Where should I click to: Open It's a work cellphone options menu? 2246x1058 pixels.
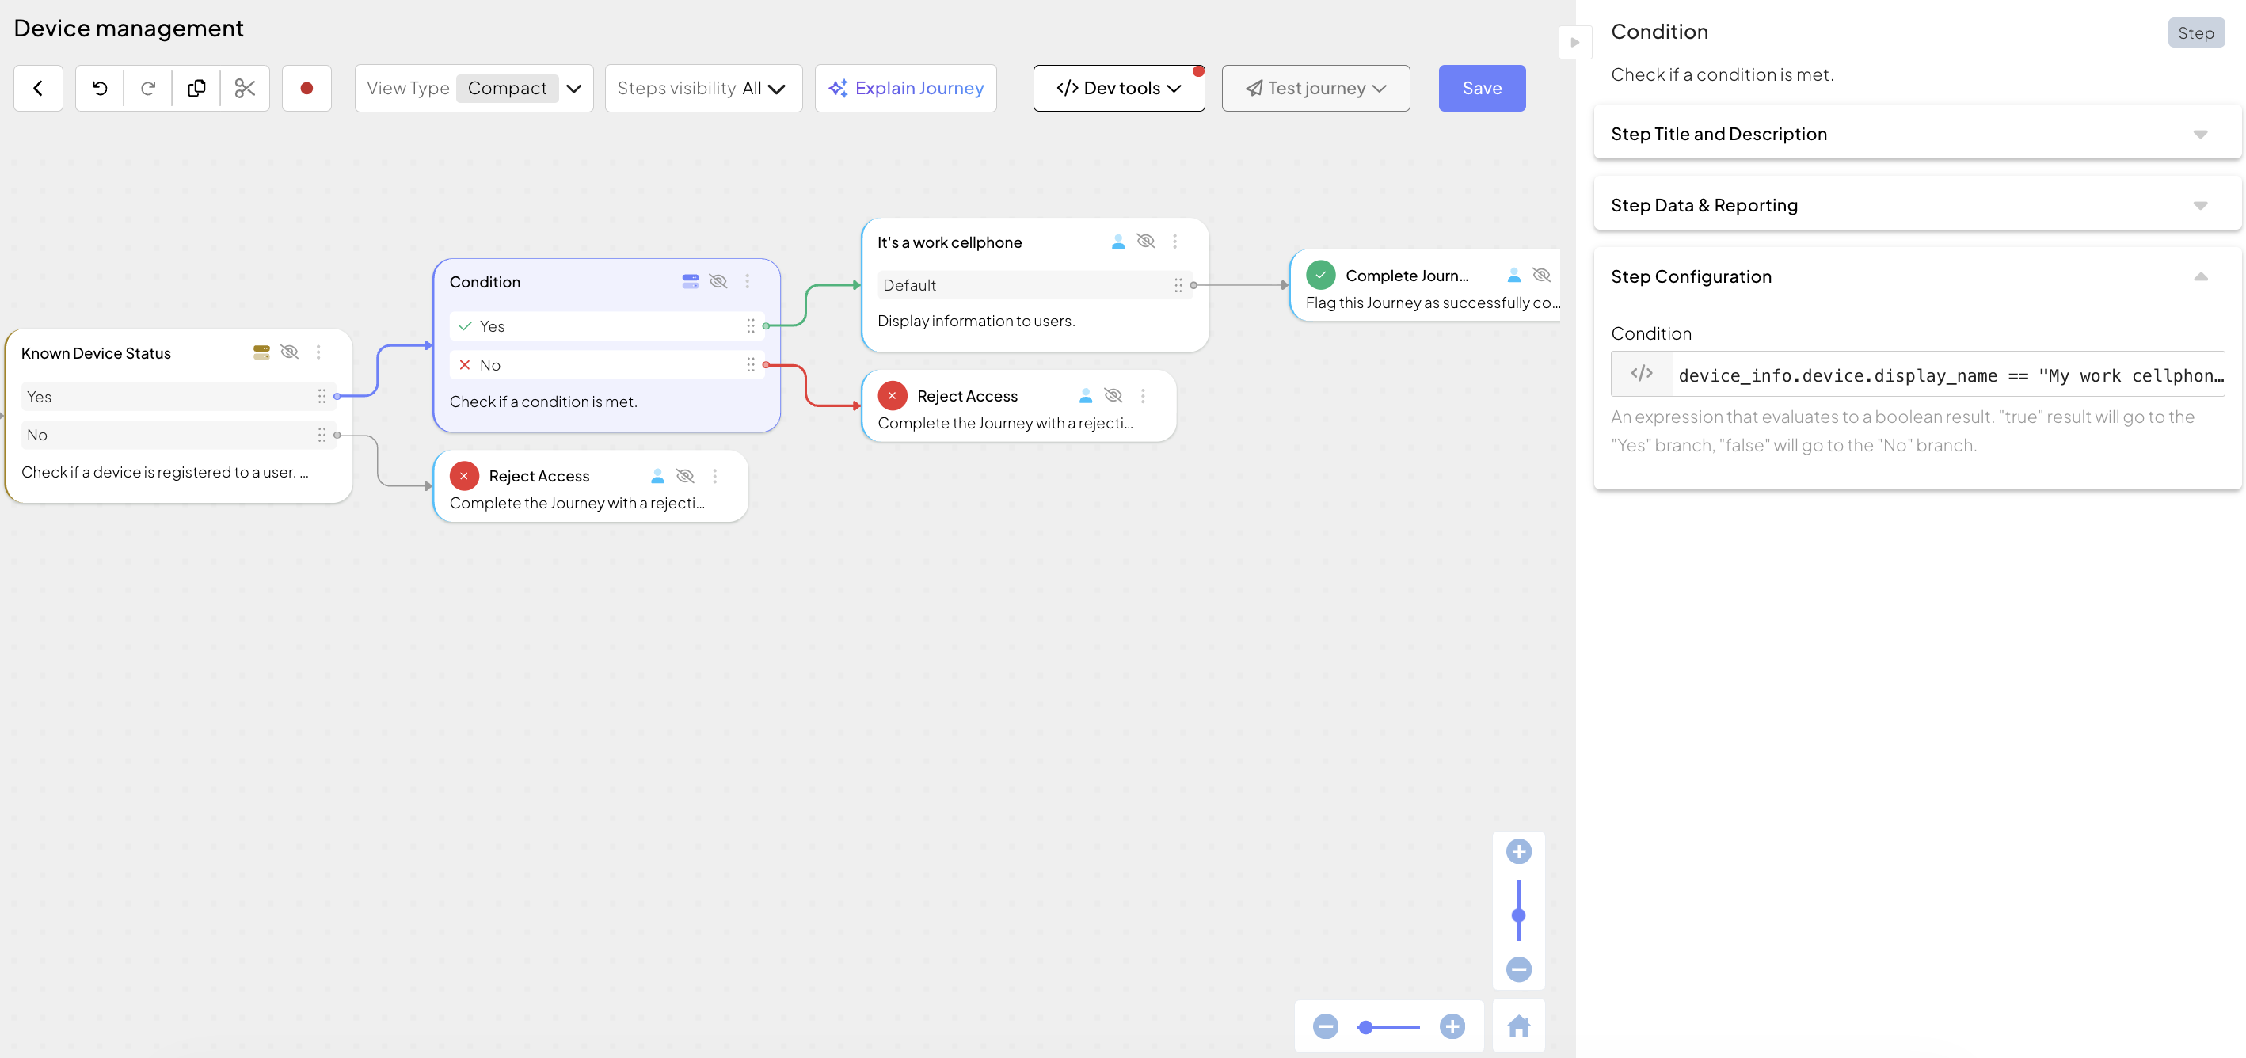pos(1174,242)
